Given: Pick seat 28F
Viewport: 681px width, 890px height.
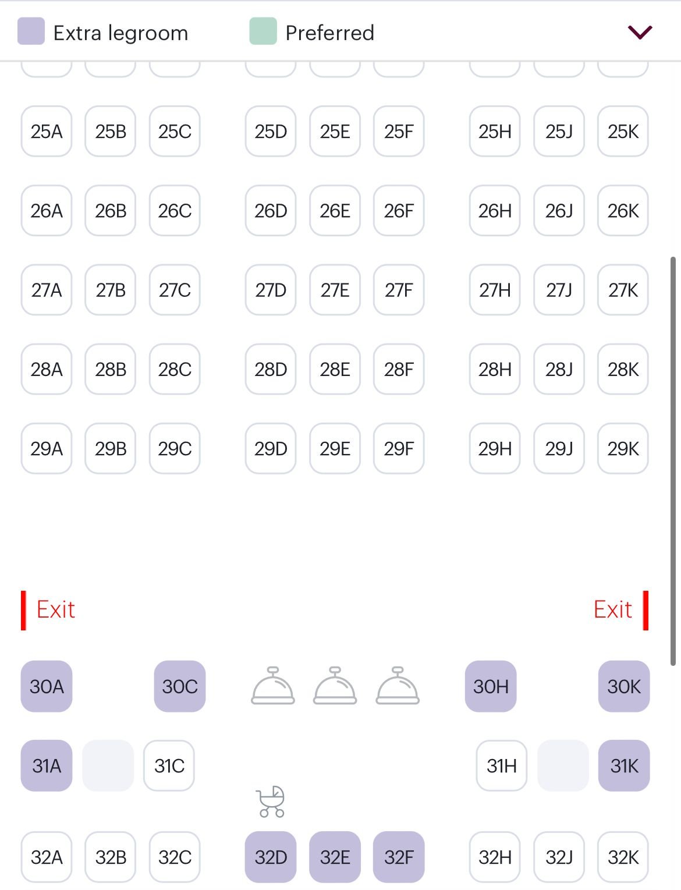Looking at the screenshot, I should 399,369.
